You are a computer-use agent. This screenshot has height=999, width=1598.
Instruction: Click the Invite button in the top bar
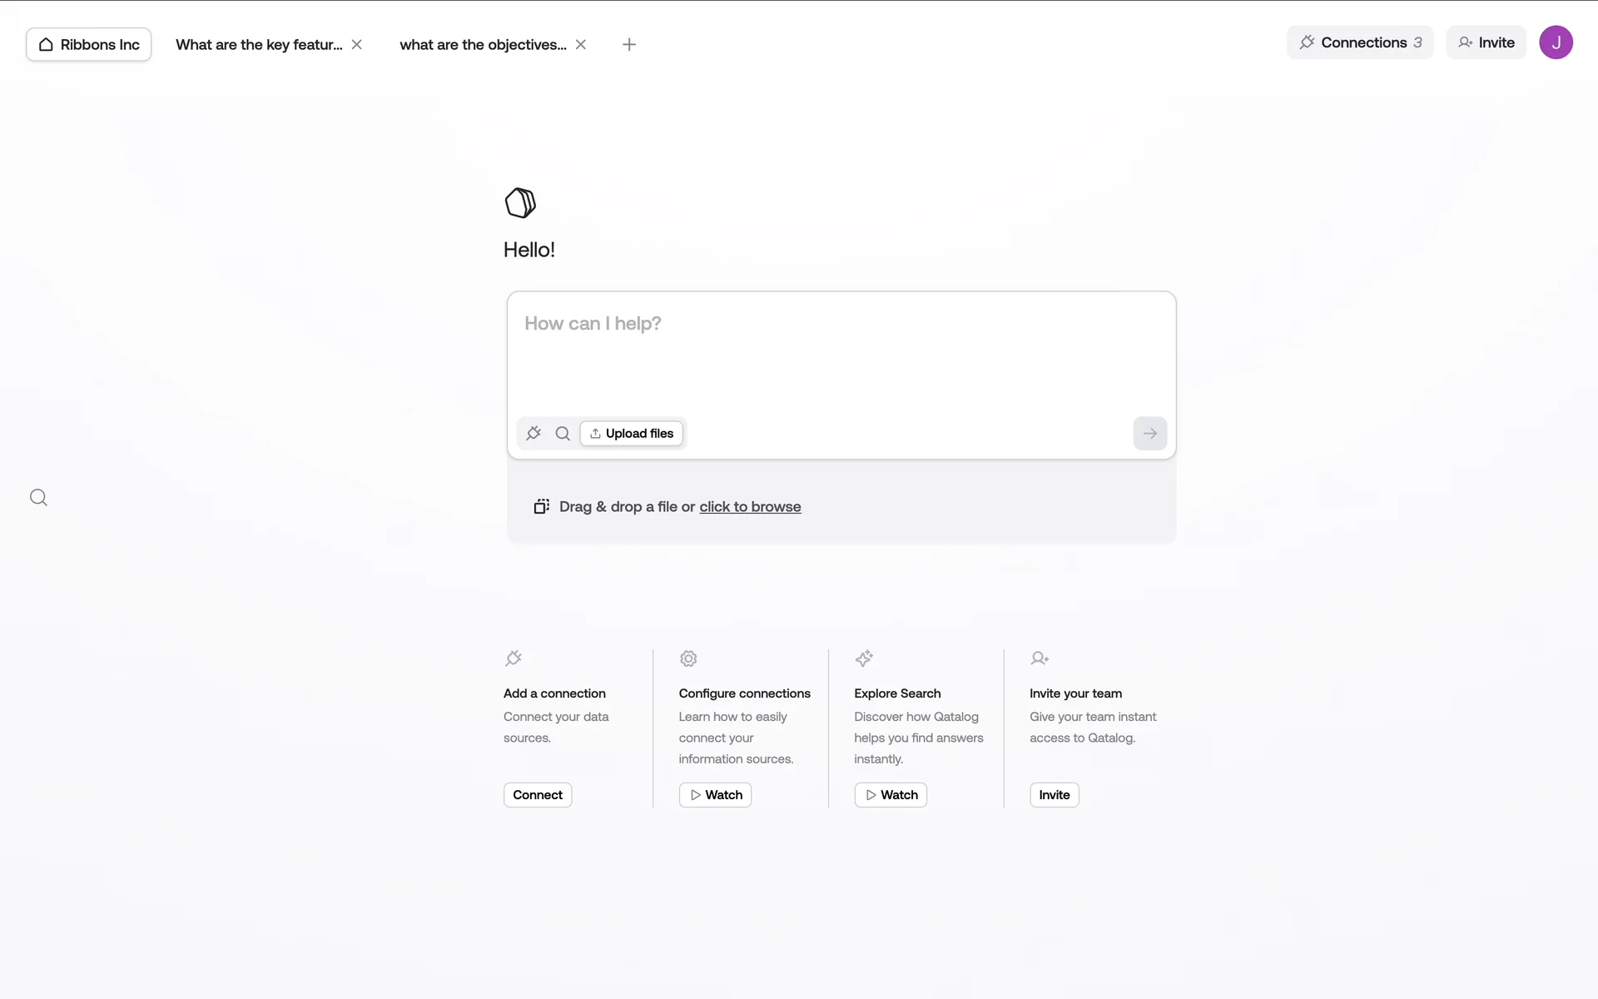[1486, 42]
